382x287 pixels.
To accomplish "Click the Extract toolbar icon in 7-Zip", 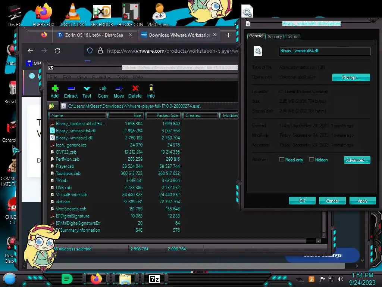I will pos(71,92).
